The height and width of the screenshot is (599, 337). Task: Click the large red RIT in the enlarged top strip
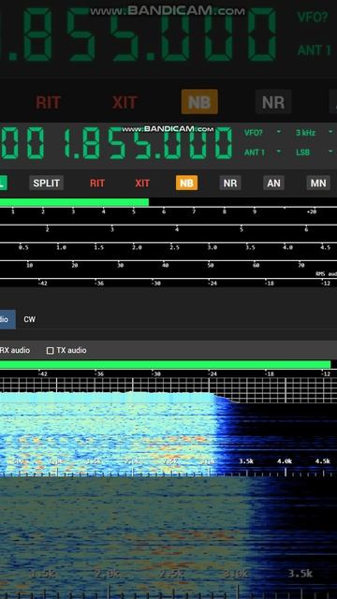tap(48, 102)
